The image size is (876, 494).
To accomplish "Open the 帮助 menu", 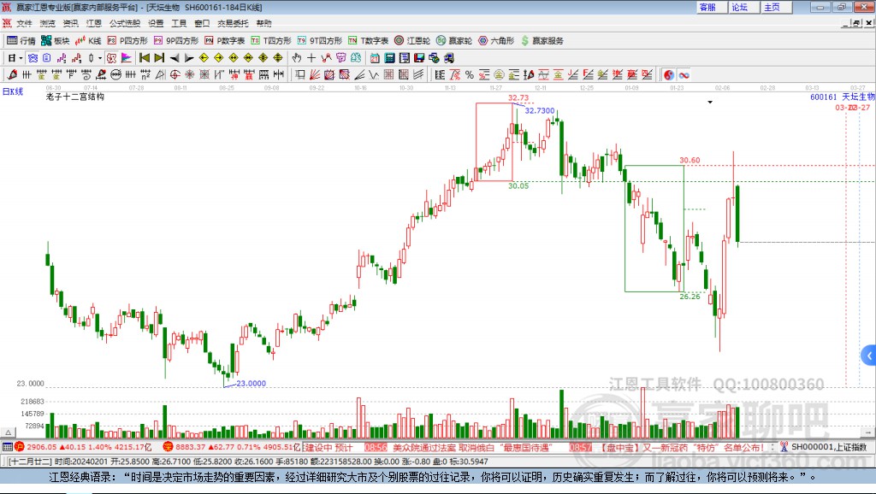I will tap(263, 23).
